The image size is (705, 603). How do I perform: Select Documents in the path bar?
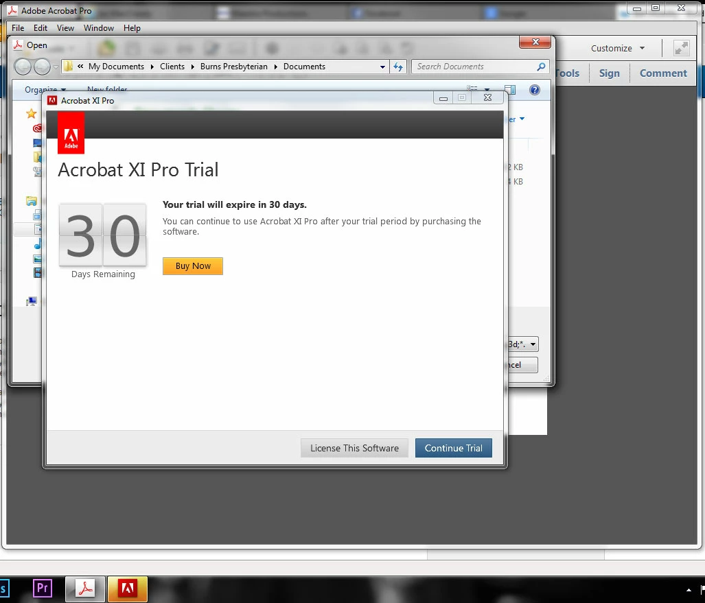point(304,67)
